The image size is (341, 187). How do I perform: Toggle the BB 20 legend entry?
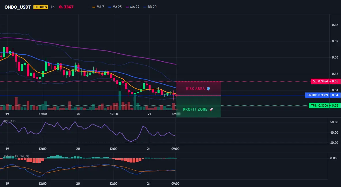coord(150,7)
